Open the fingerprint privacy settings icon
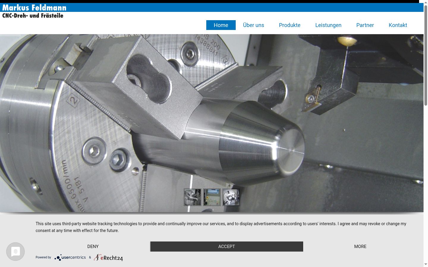 pyautogui.click(x=15, y=252)
